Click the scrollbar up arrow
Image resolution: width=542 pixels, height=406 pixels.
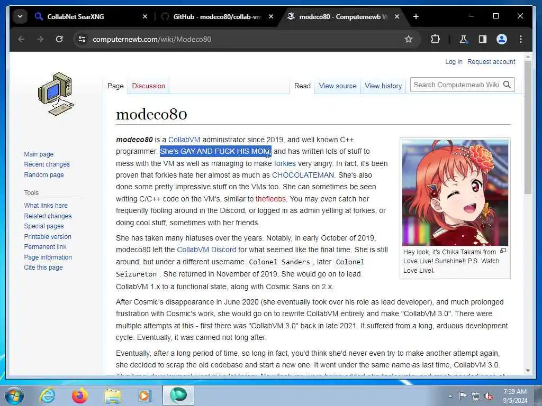pyautogui.click(x=528, y=56)
